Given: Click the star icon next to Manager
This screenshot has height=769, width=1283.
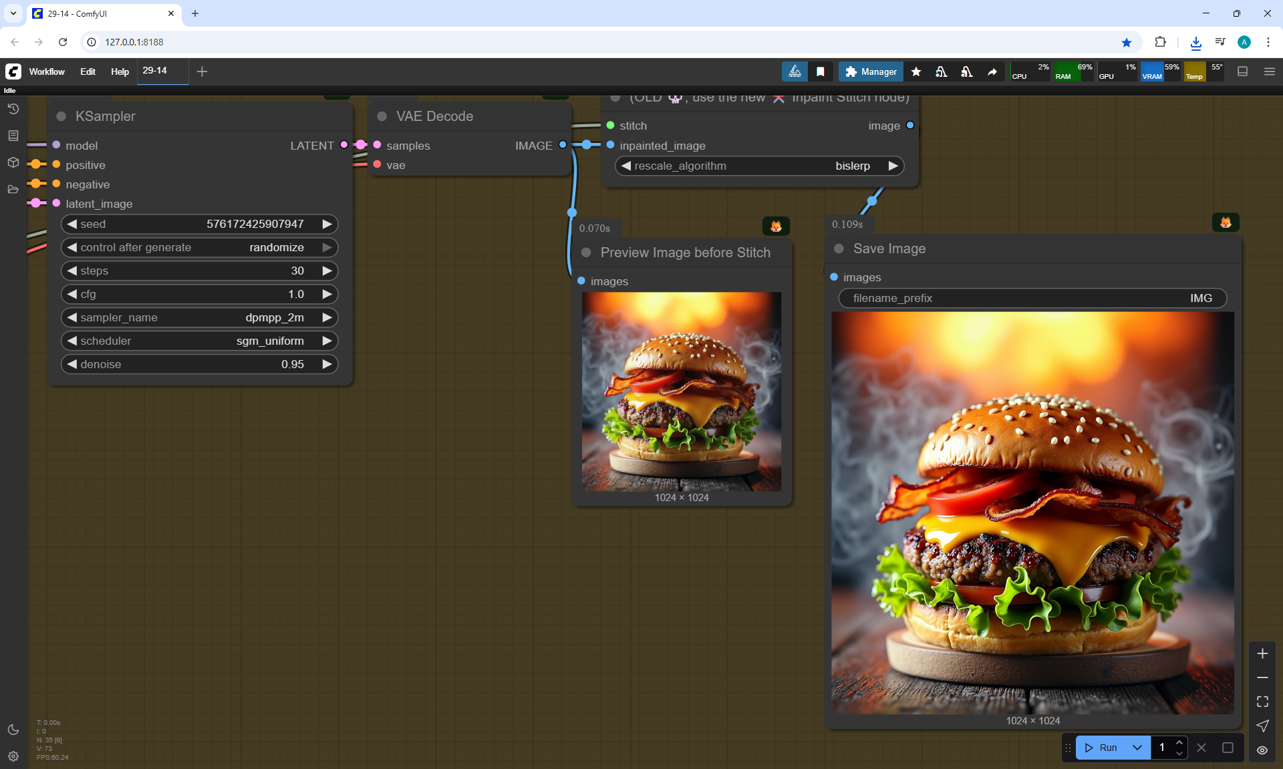Looking at the screenshot, I should click(x=916, y=71).
